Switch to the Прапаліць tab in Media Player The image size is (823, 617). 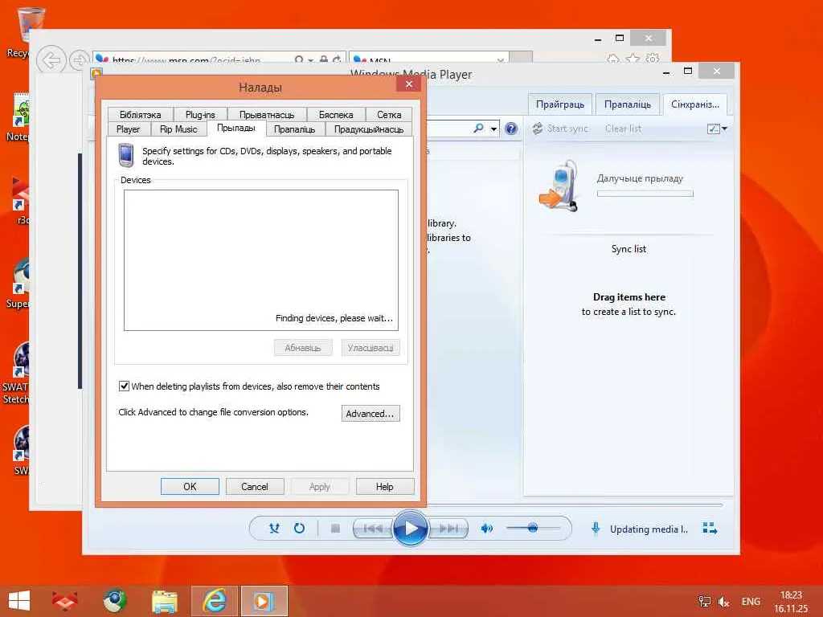(627, 104)
